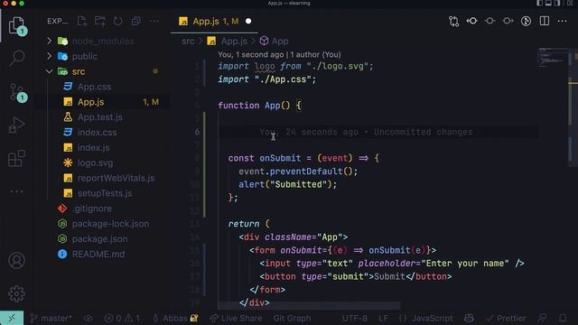
Task: Synchronize changes in status bar
Action: pos(89,318)
